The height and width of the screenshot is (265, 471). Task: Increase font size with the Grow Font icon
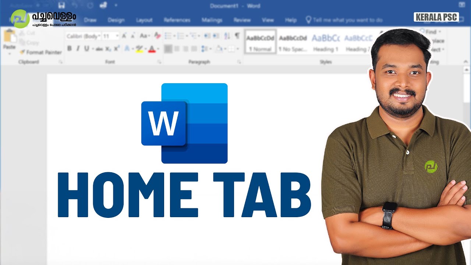coord(124,36)
